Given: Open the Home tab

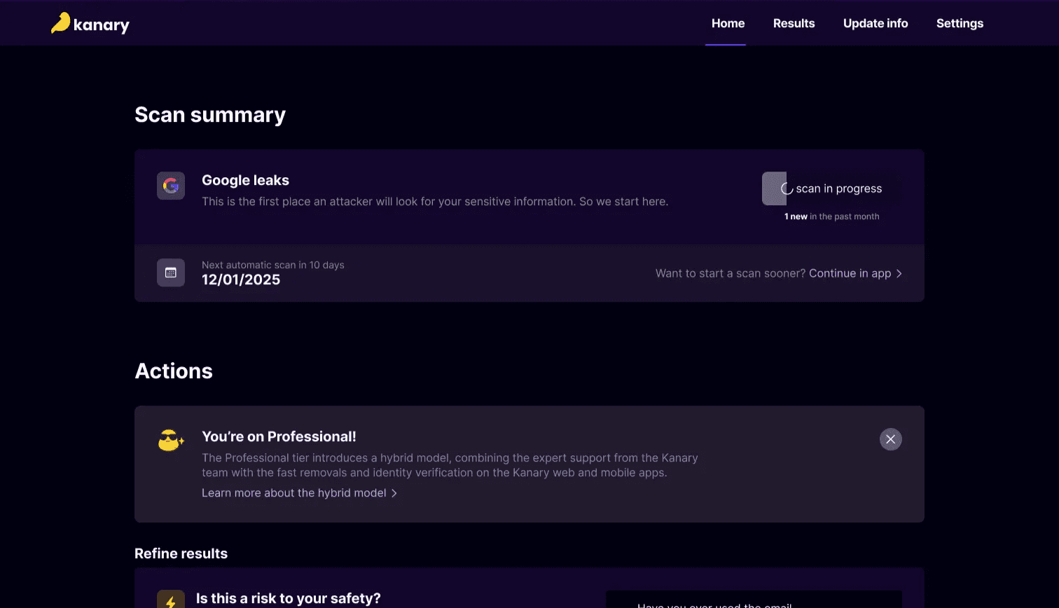Looking at the screenshot, I should 728,23.
